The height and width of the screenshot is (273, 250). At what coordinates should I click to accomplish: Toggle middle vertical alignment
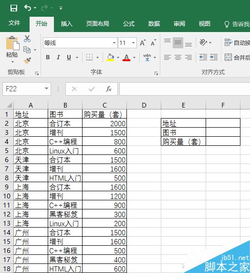tap(178, 43)
